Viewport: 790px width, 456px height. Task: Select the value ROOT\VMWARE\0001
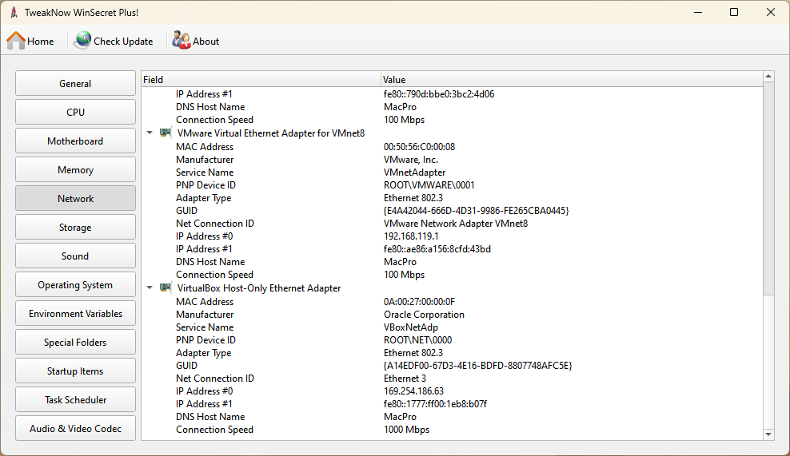[x=429, y=184]
